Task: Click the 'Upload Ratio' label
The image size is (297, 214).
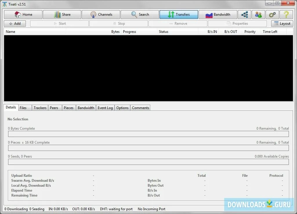Action: pyautogui.click(x=21, y=176)
